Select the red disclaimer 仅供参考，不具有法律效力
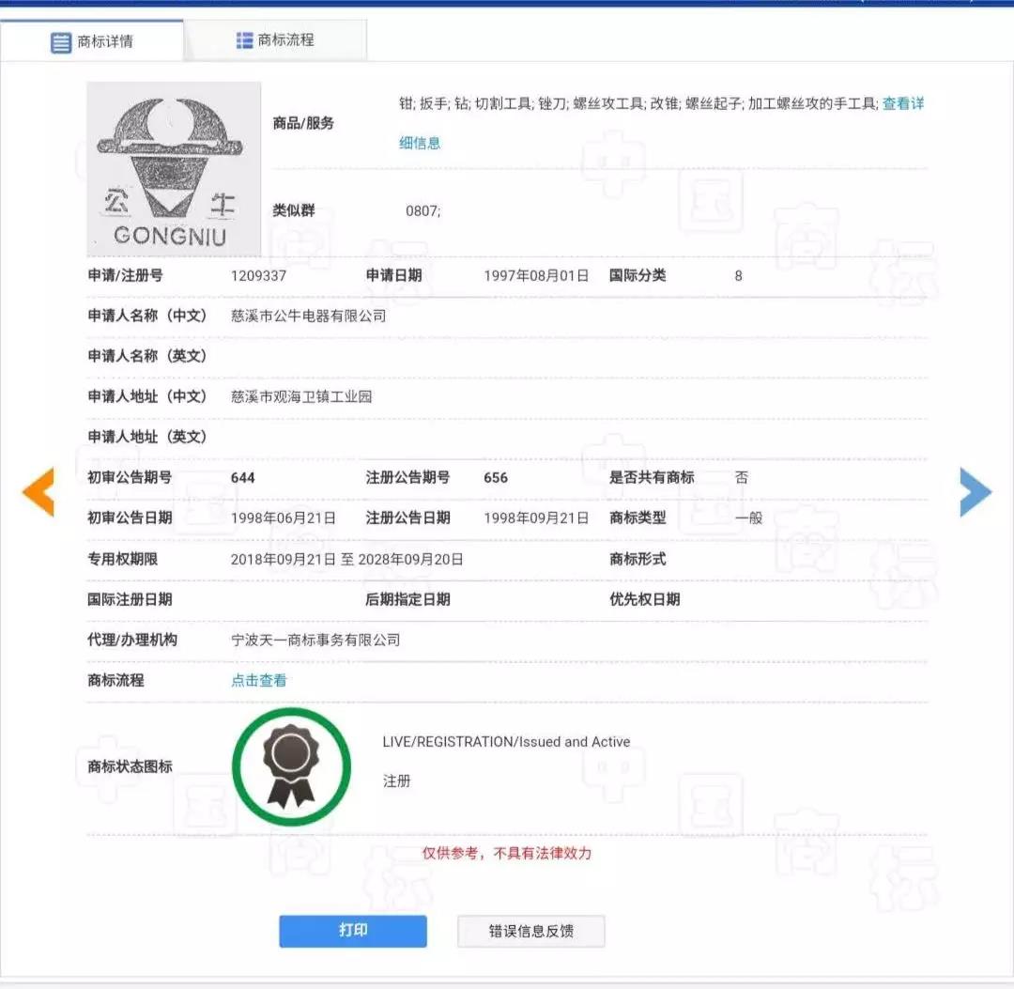Image resolution: width=1014 pixels, height=989 pixels. (x=507, y=854)
